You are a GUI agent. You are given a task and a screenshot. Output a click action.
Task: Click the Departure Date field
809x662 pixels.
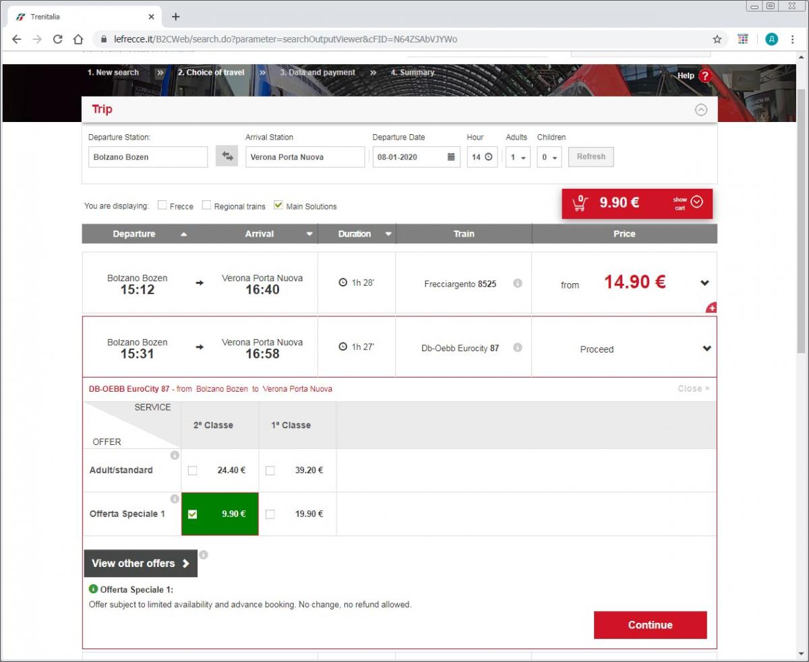pos(417,157)
